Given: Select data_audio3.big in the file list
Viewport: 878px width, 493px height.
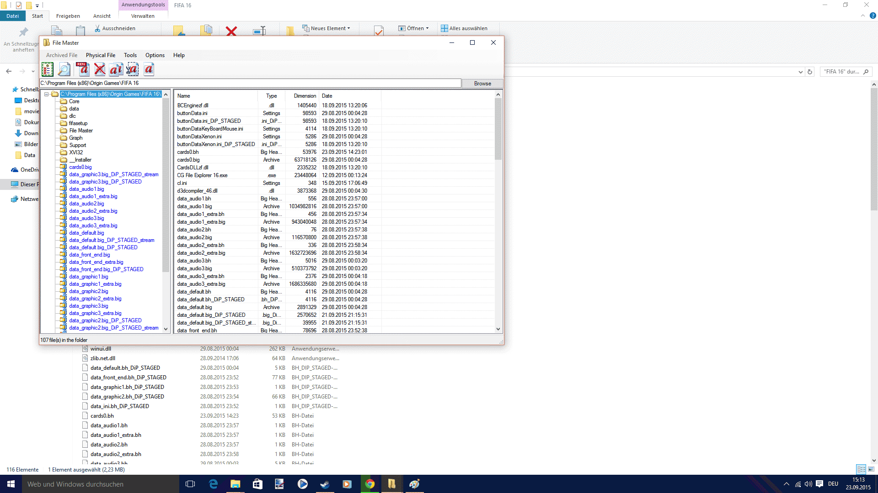Looking at the screenshot, I should [x=194, y=268].
